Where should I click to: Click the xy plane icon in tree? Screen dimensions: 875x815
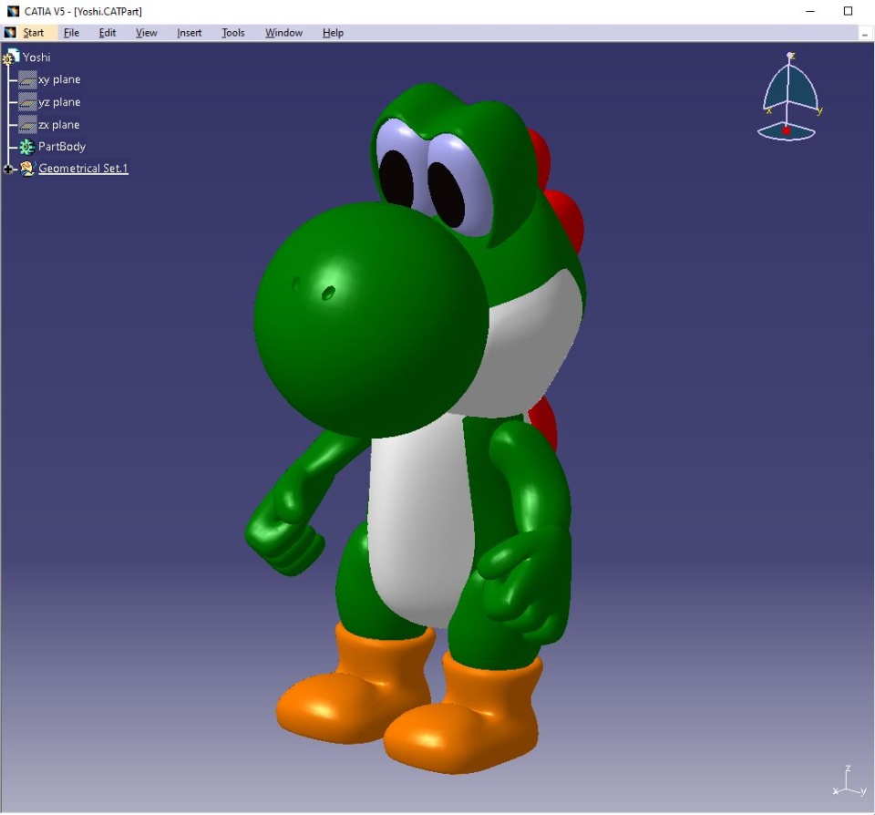pos(27,80)
